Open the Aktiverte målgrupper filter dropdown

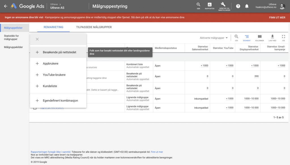coord(214,38)
